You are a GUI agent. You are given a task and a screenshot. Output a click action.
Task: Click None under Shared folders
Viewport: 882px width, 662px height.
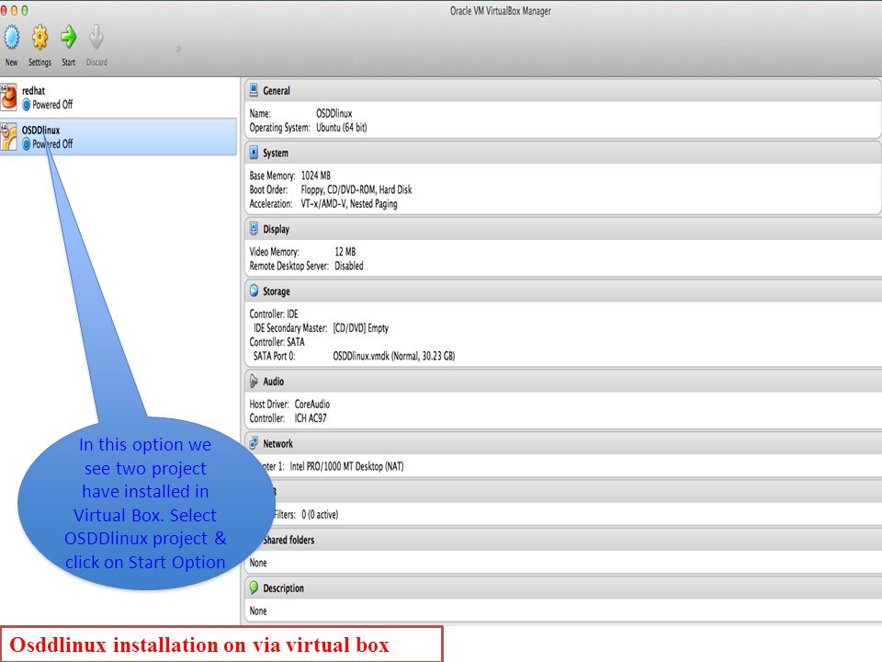[x=258, y=563]
